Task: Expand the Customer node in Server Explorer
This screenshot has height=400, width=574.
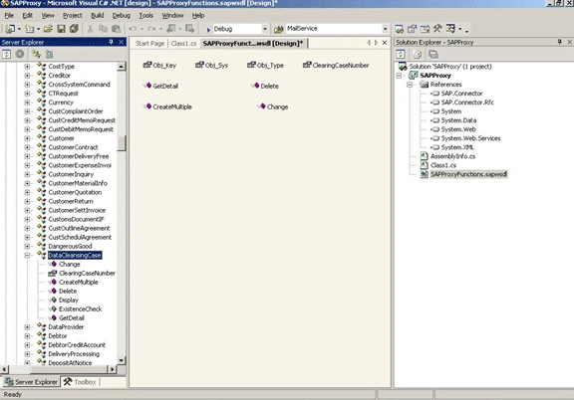Action: (x=27, y=138)
